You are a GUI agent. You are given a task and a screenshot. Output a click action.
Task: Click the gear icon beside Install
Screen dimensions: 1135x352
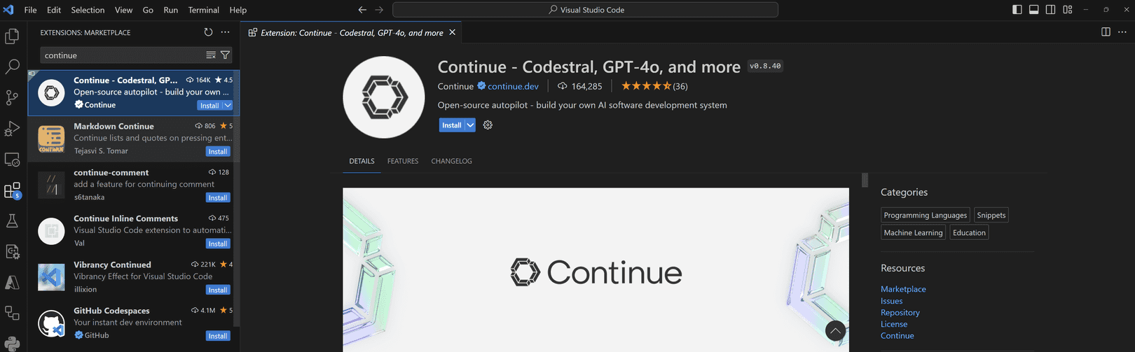(x=488, y=125)
